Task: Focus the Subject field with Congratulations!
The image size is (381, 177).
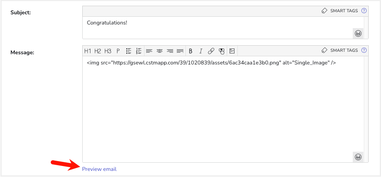Action: click(223, 28)
